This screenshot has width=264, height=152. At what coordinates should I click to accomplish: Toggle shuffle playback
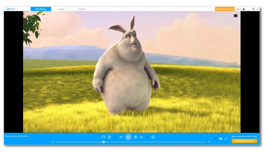(147, 137)
